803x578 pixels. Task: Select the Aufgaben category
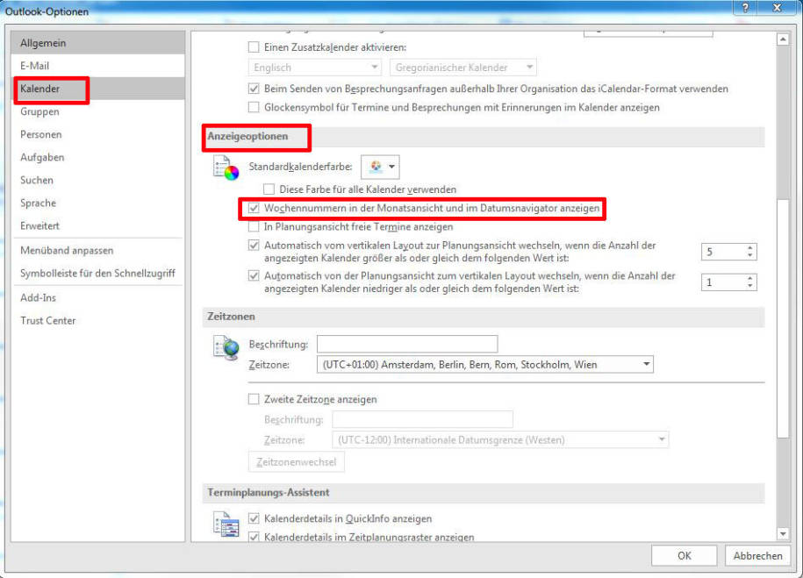click(x=97, y=157)
